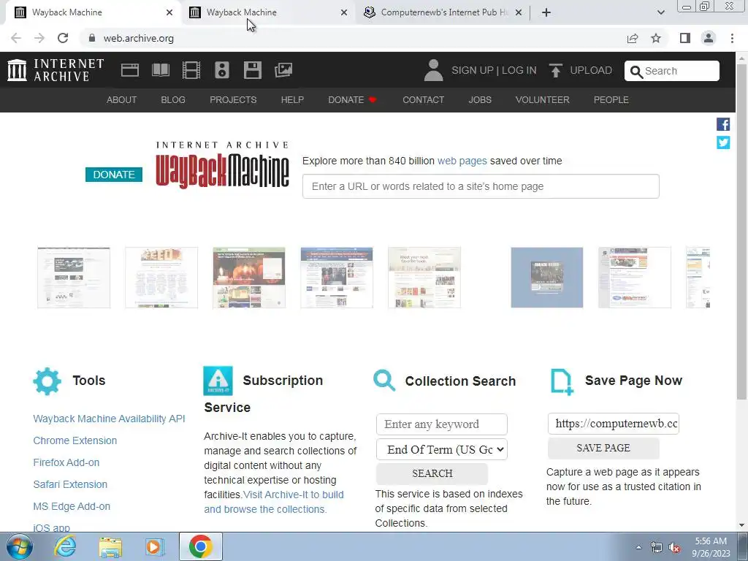Open Windows Start menu
The image size is (748, 561).
click(20, 546)
